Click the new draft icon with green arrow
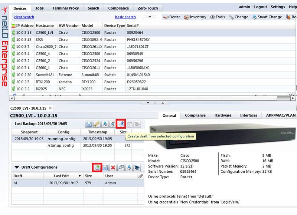 click(97, 168)
